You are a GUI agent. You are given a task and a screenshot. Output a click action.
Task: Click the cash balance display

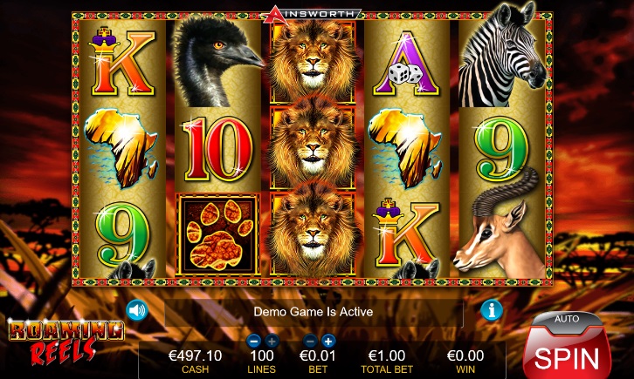[x=195, y=361]
